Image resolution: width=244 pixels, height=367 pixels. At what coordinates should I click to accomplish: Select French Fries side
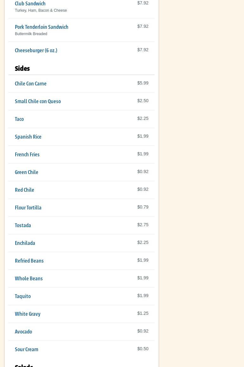[x=27, y=154]
